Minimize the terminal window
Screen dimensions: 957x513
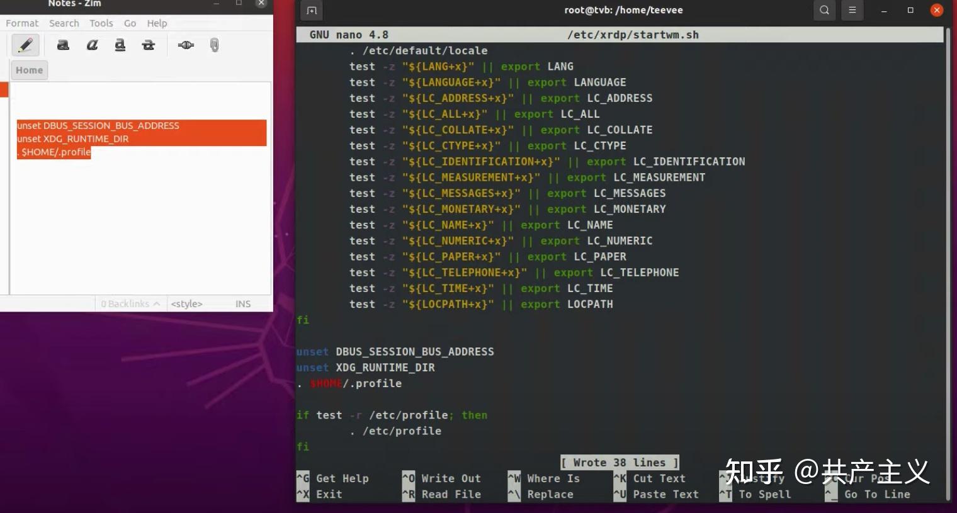pyautogui.click(x=884, y=10)
